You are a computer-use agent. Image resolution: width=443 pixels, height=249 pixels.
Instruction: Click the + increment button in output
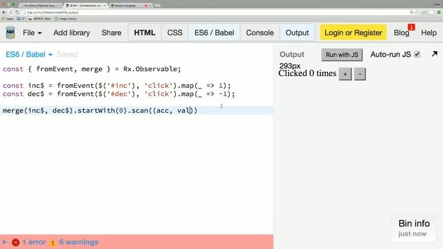point(345,74)
